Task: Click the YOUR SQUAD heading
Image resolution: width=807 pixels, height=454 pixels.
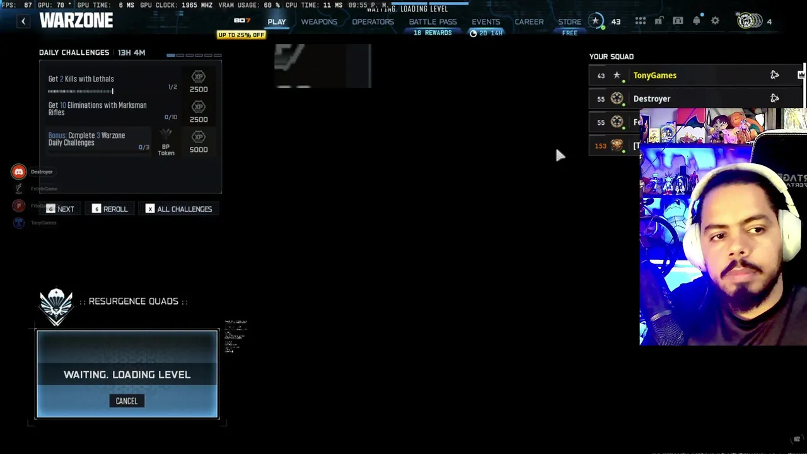Action: 612,57
